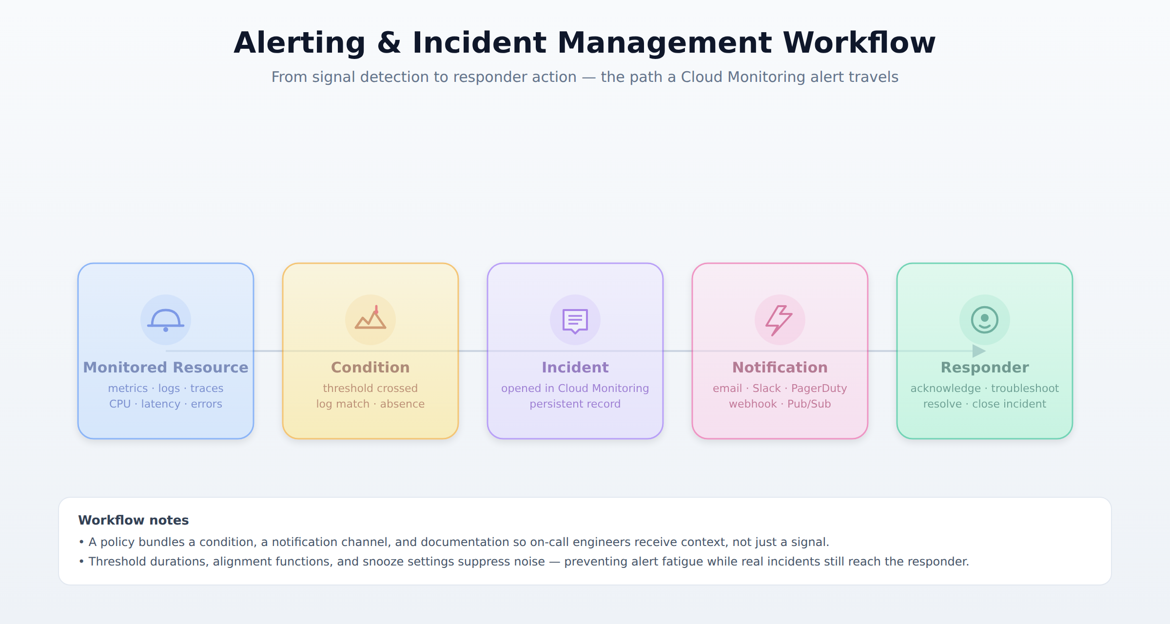Click the lightning bolt Notification icon
The image size is (1170, 624).
tap(779, 320)
